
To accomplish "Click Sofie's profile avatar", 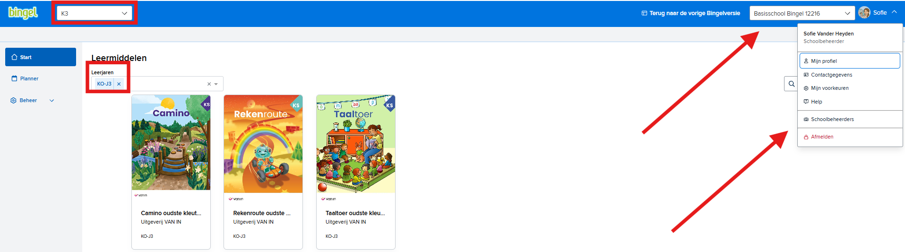I will coord(864,13).
